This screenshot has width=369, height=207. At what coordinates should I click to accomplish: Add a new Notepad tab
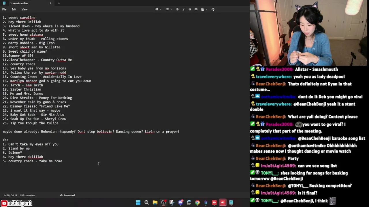click(59, 3)
